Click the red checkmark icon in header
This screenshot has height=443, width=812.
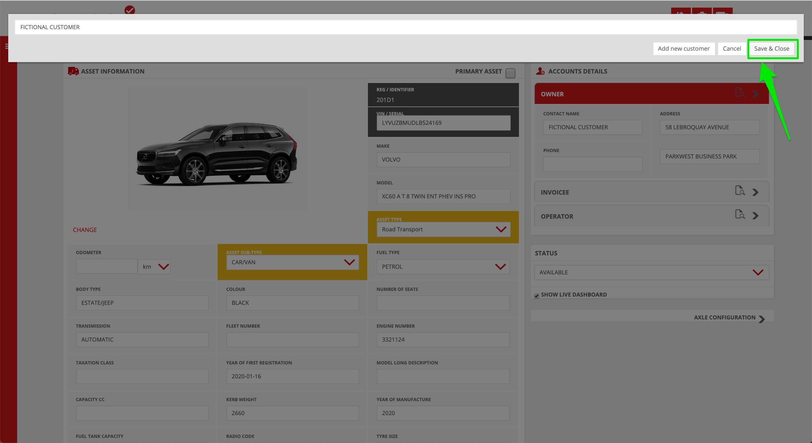coord(130,10)
